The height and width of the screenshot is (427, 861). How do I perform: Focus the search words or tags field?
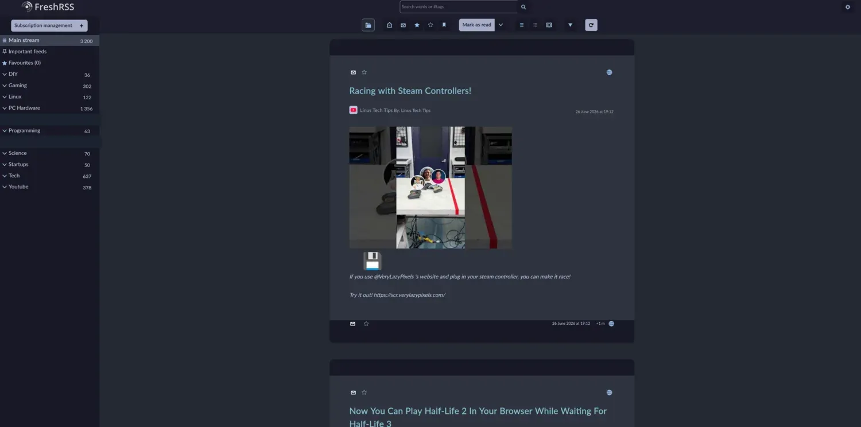459,7
